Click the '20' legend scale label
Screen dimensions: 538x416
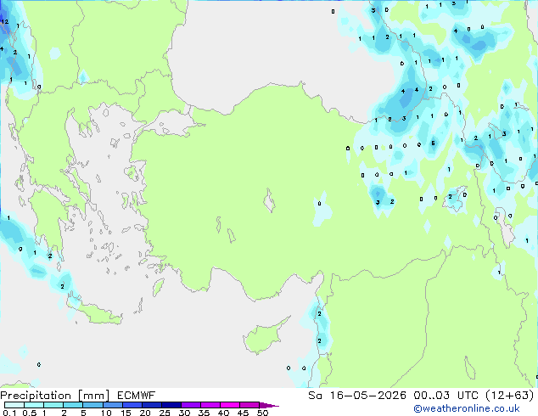pos(145,413)
